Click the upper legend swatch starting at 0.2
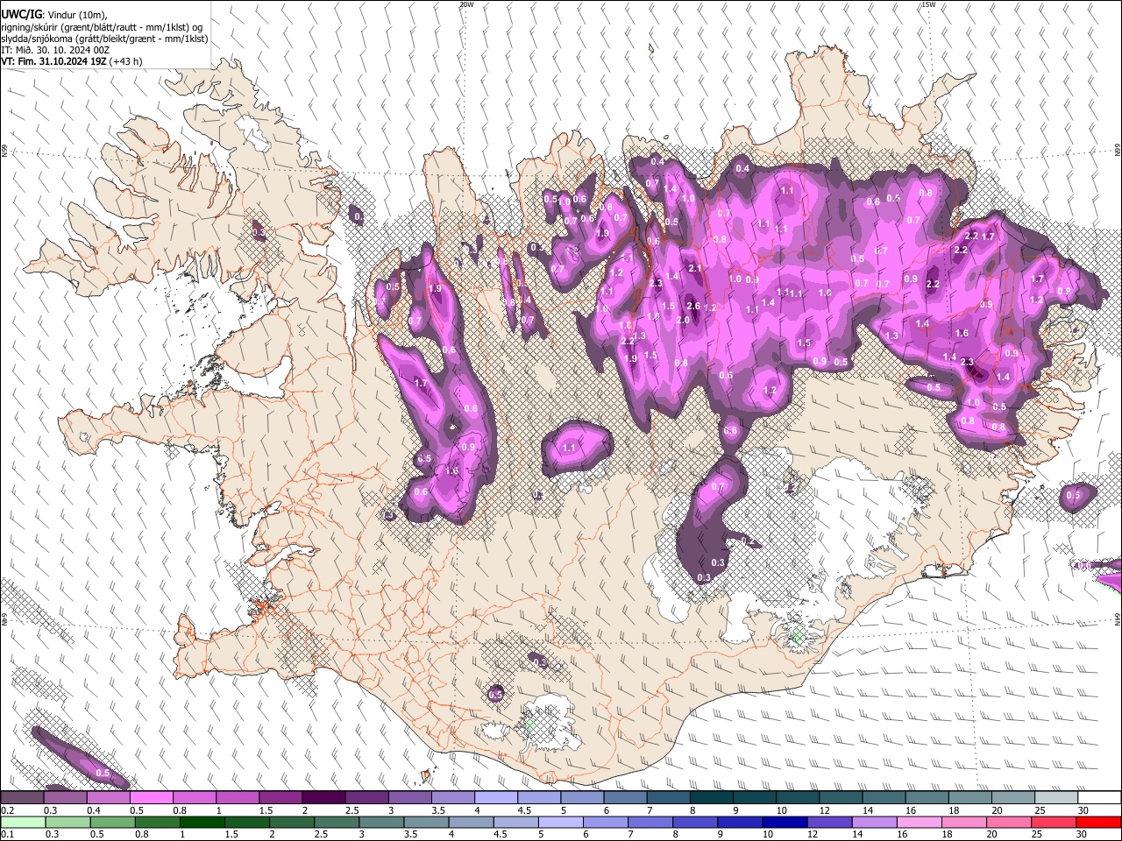 [x=22, y=798]
